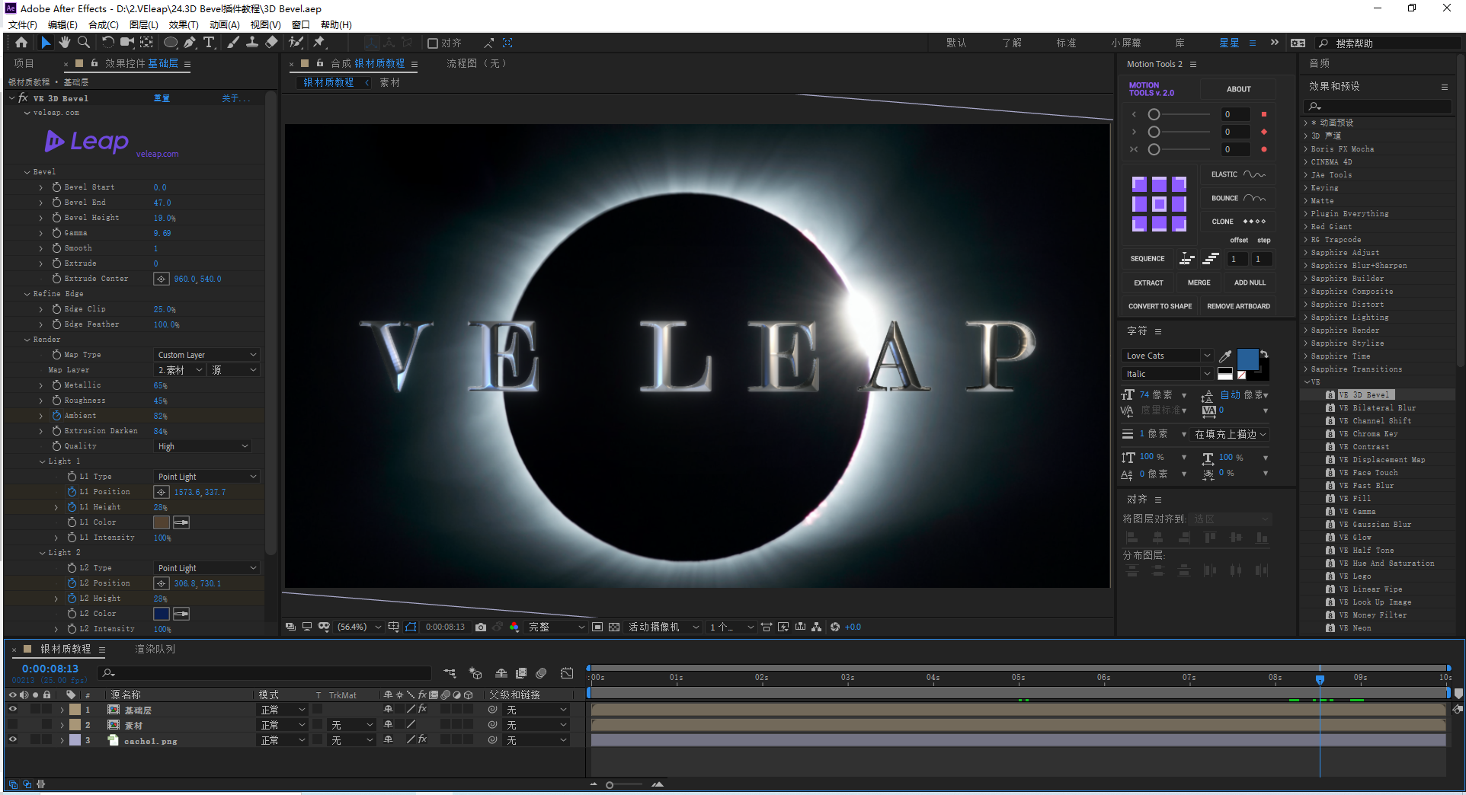This screenshot has width=1466, height=795.
Task: Select the Eraser tool
Action: pyautogui.click(x=271, y=43)
